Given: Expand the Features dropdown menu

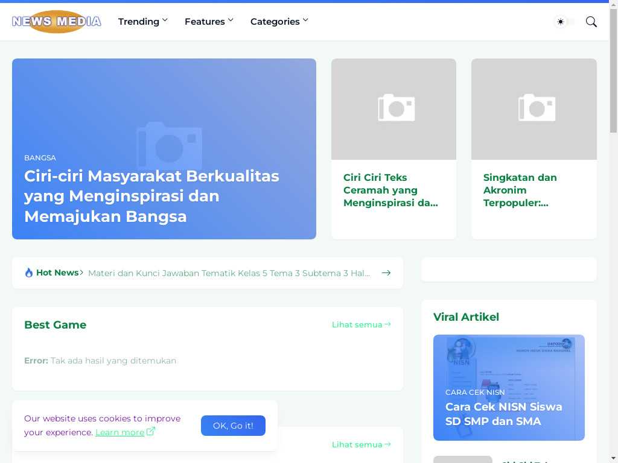Looking at the screenshot, I should [209, 22].
